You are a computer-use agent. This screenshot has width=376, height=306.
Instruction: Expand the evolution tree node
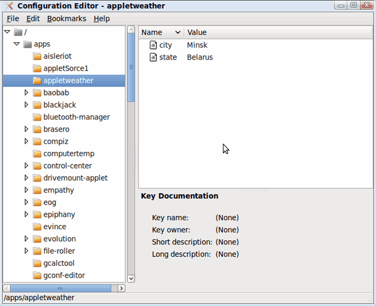26,239
